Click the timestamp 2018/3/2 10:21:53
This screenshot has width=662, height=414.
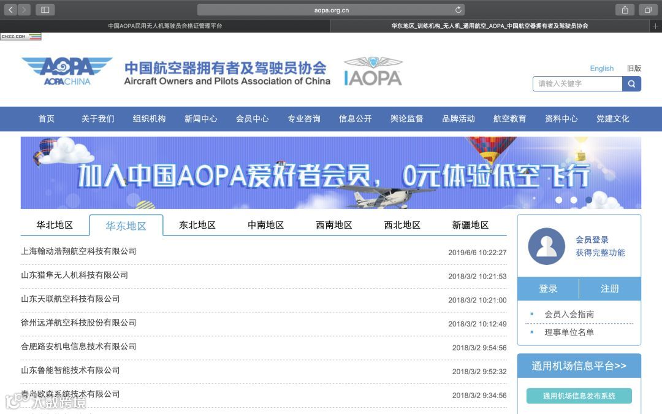pyautogui.click(x=477, y=276)
